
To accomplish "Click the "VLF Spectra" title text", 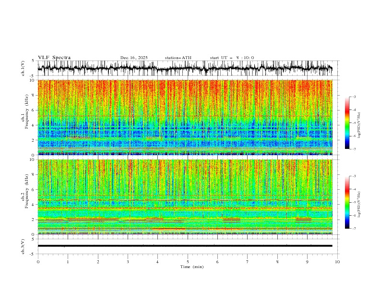I will pyautogui.click(x=54, y=58).
